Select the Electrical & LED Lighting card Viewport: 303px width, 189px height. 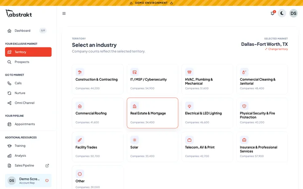[x=207, y=113]
